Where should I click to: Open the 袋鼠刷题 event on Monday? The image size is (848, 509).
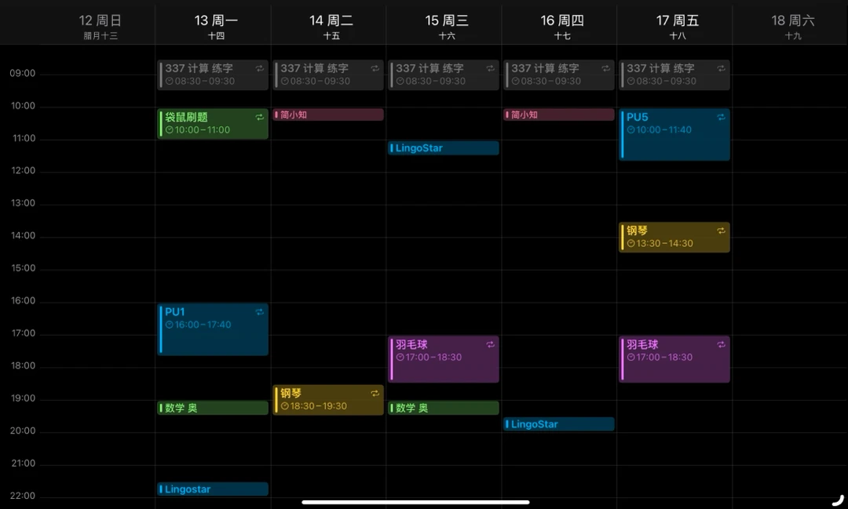[x=213, y=124]
